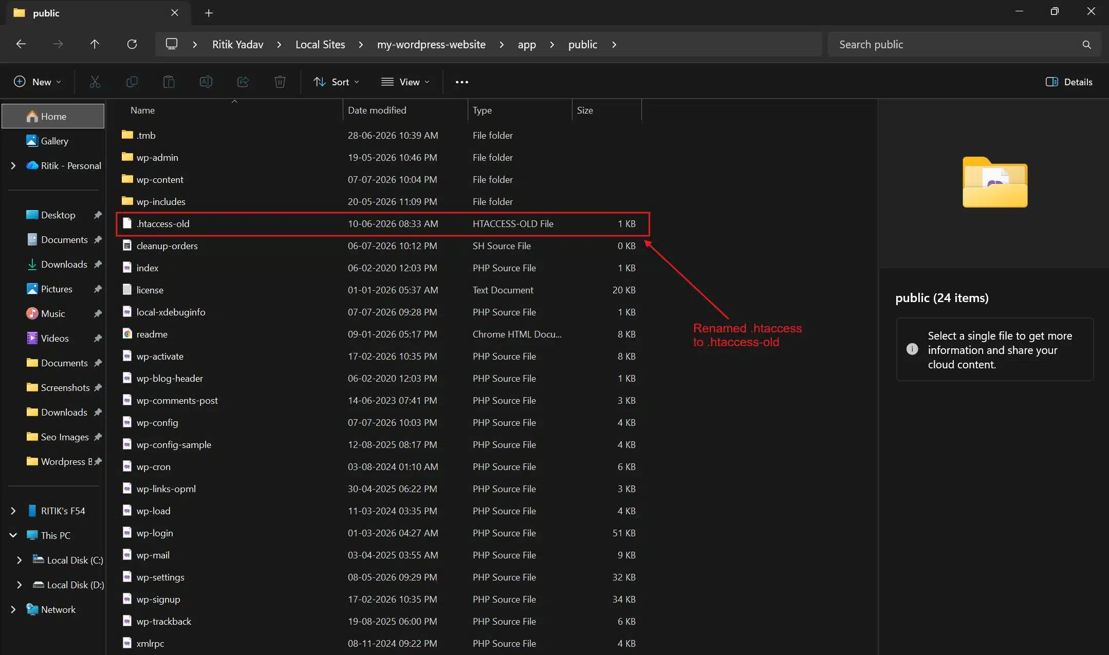1109x655 pixels.
Task: Navigate to Local Sites breadcrumb
Action: 320,45
